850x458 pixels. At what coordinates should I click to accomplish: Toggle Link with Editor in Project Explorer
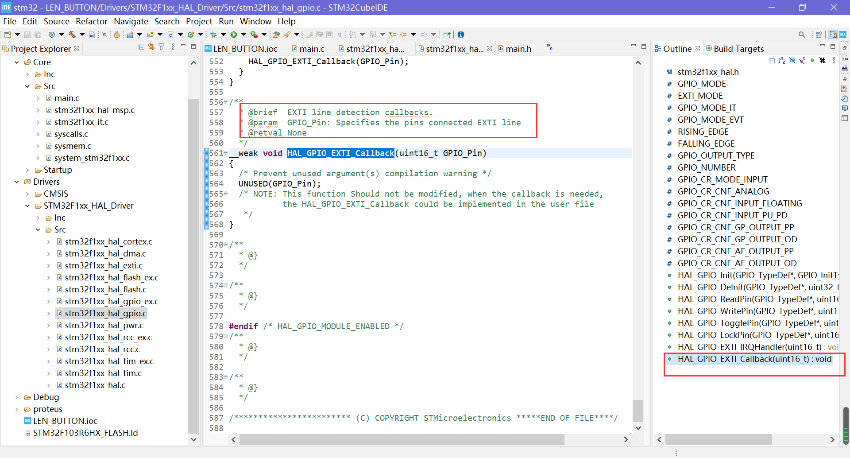coord(151,47)
